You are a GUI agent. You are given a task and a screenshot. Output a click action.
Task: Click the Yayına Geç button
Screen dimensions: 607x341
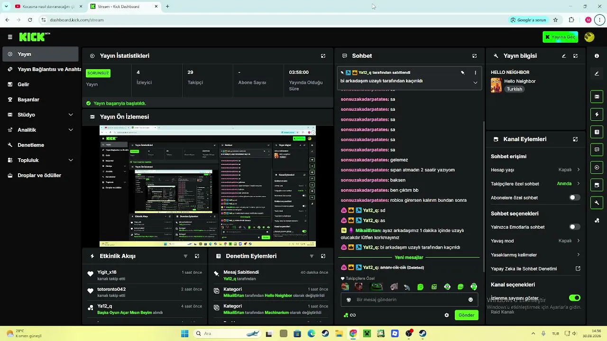click(x=560, y=37)
